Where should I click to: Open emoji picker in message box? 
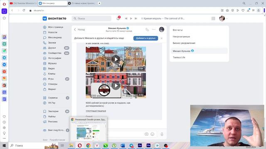click(x=153, y=134)
